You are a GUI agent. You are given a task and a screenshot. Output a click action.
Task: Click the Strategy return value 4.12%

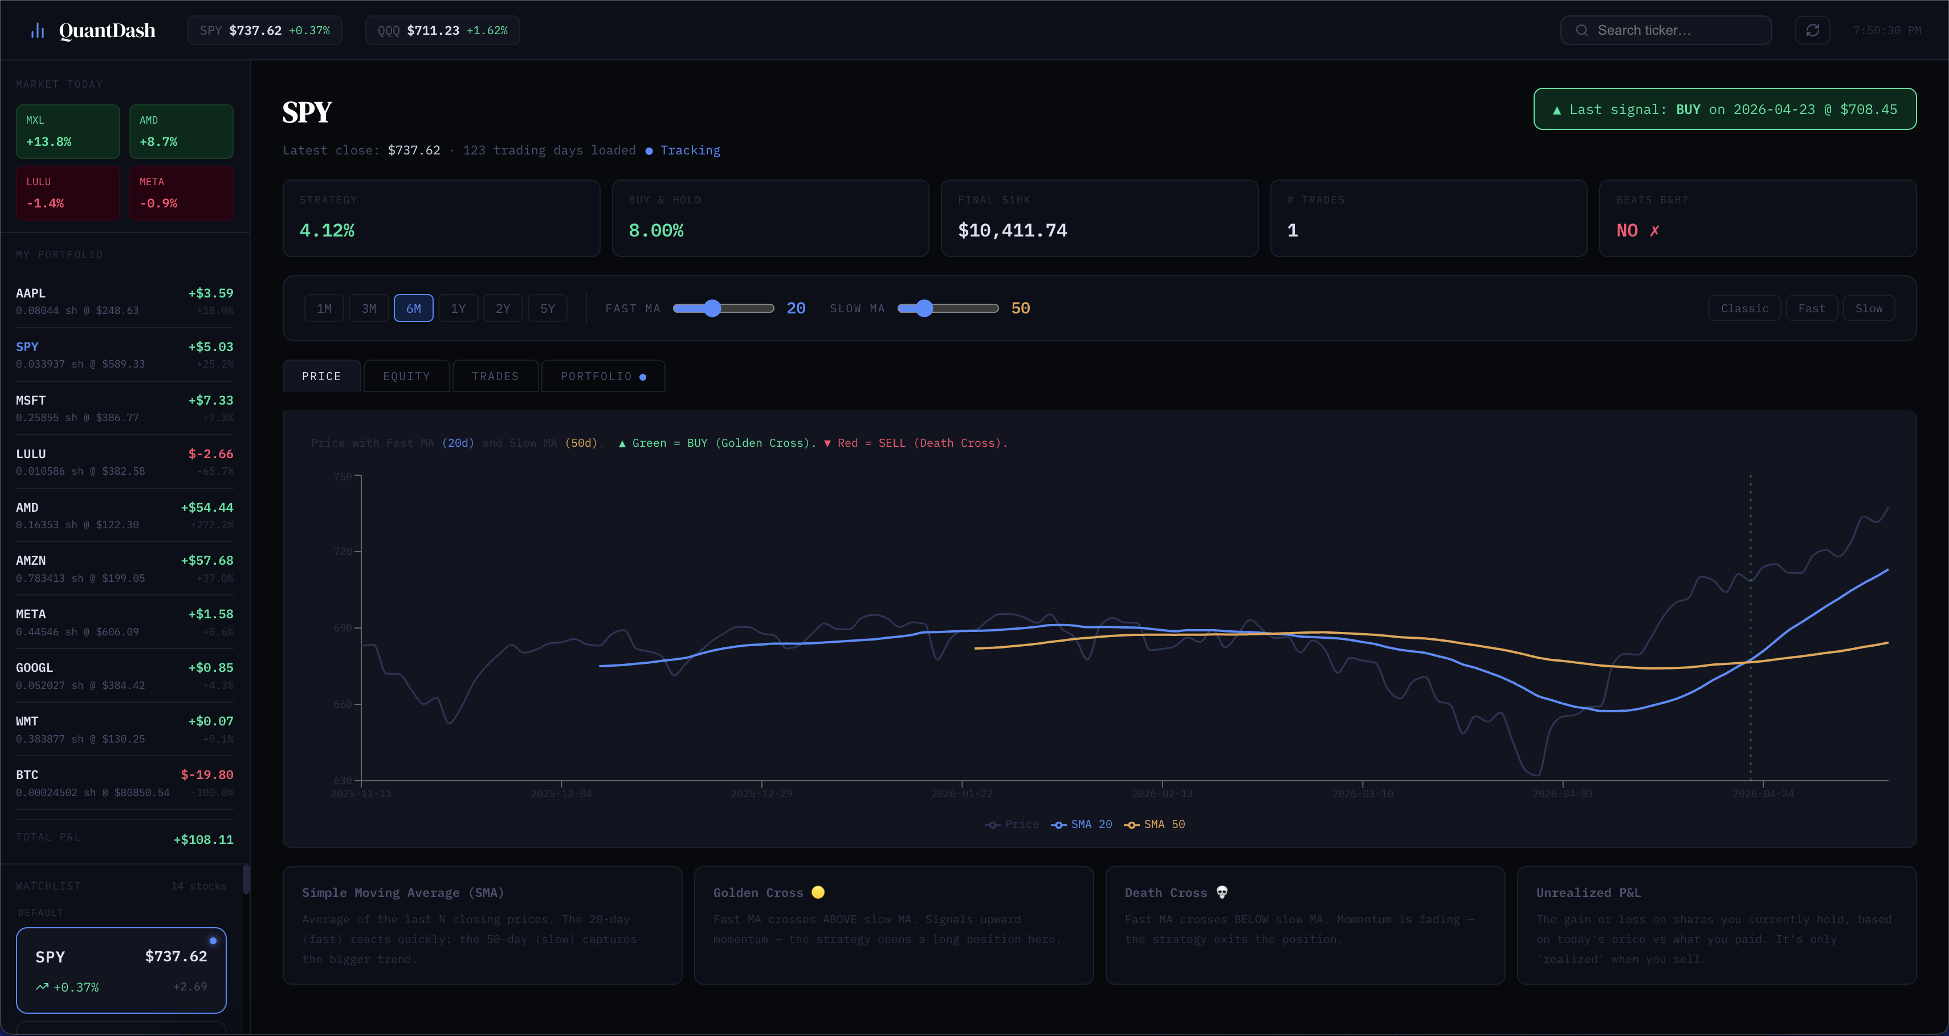click(x=327, y=231)
